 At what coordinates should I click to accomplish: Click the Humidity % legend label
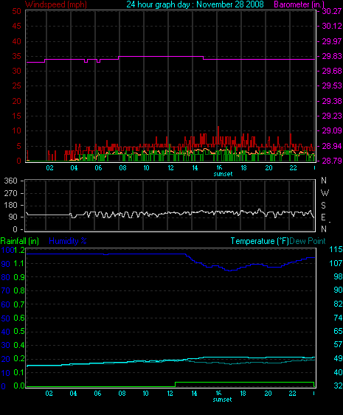coord(68,241)
